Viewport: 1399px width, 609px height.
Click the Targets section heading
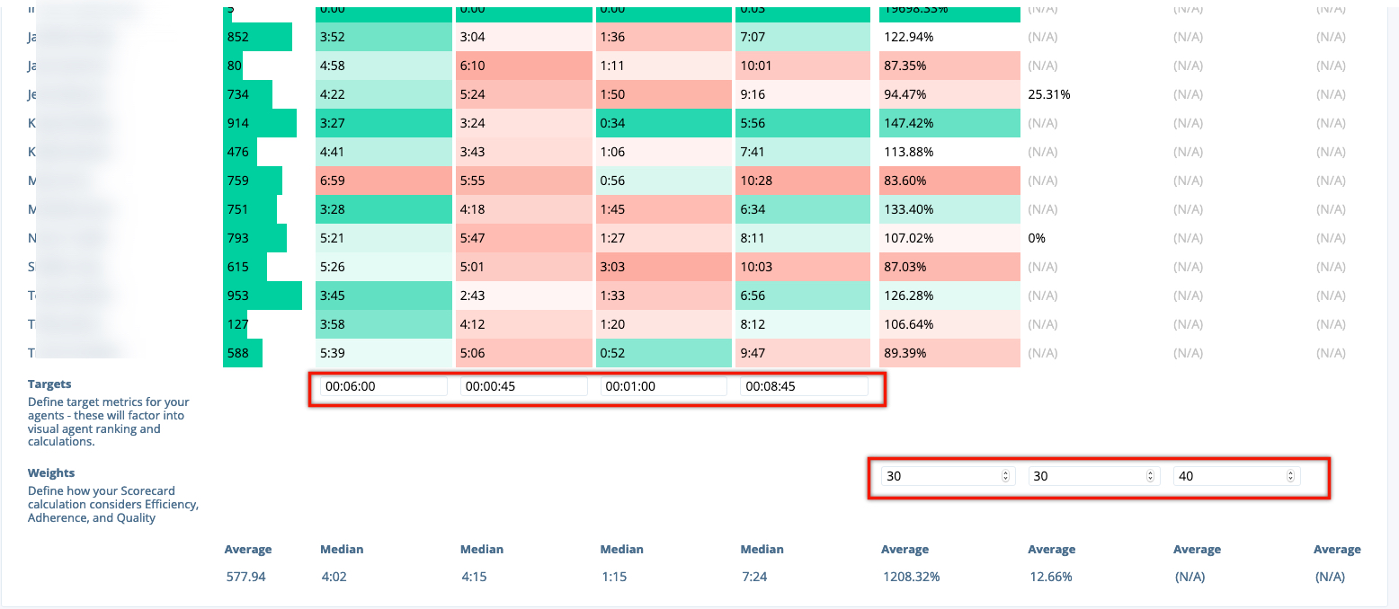(x=49, y=384)
